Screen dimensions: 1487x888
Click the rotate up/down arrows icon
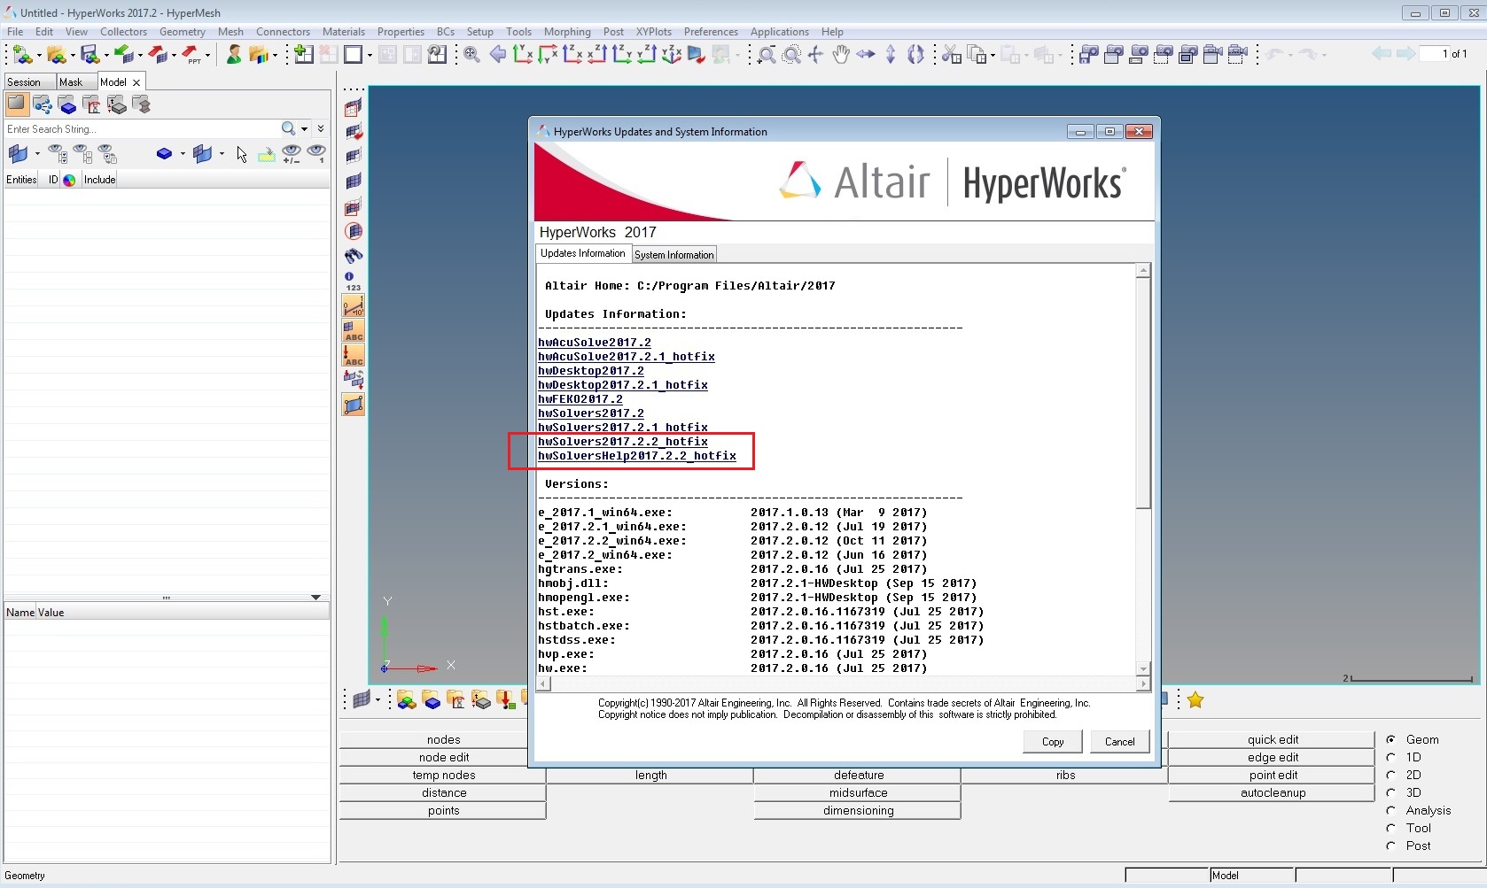(x=891, y=55)
